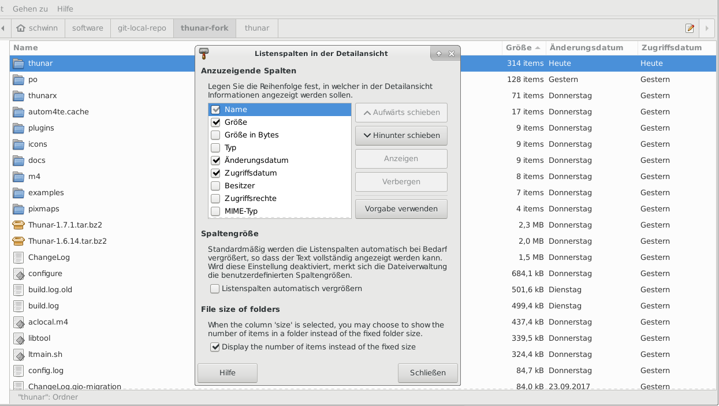Sort by the Größe column header
The image size is (719, 406).
522,48
